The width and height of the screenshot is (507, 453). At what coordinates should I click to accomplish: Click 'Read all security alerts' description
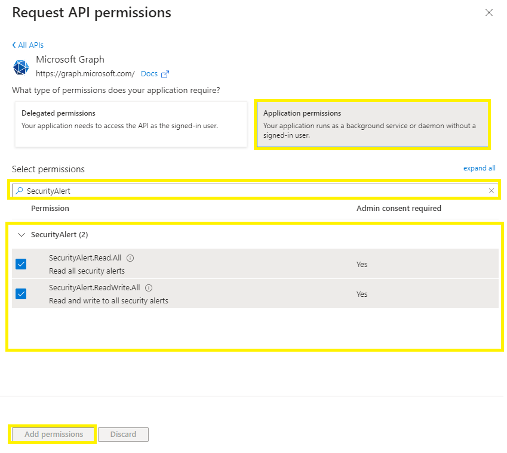coord(87,271)
